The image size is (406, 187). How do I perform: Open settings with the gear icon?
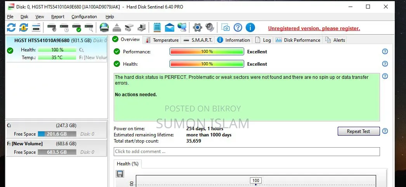click(197, 27)
